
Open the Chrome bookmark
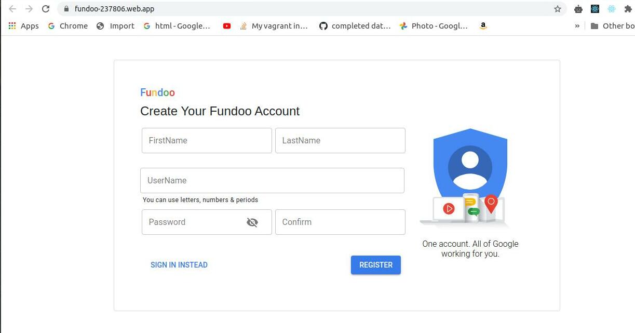[x=67, y=26]
